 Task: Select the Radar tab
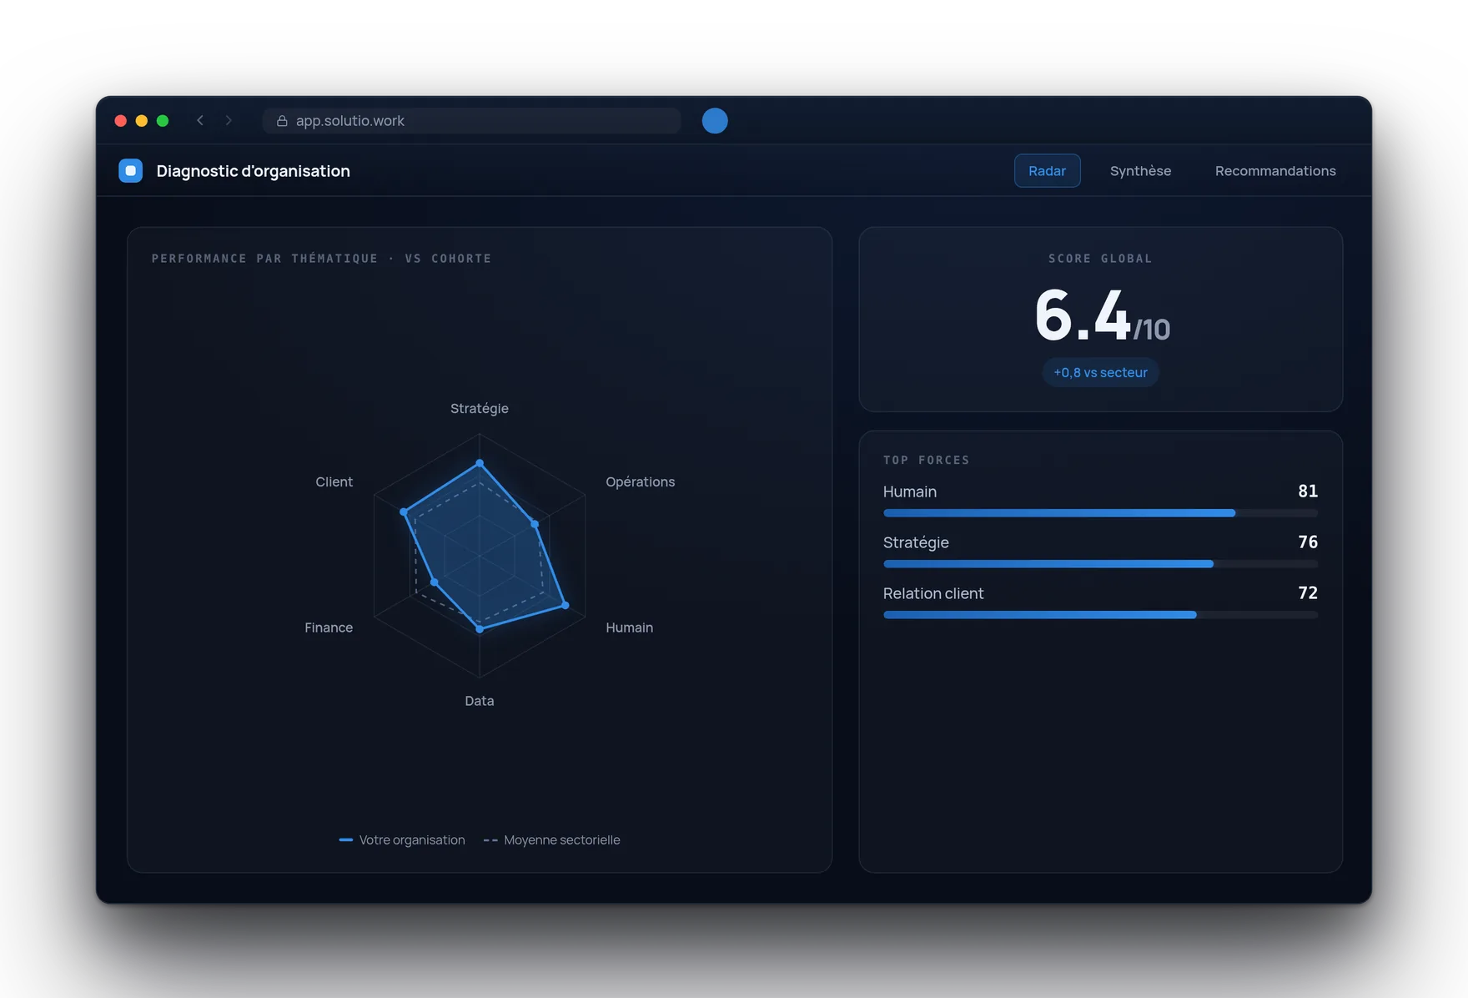pyautogui.click(x=1047, y=170)
